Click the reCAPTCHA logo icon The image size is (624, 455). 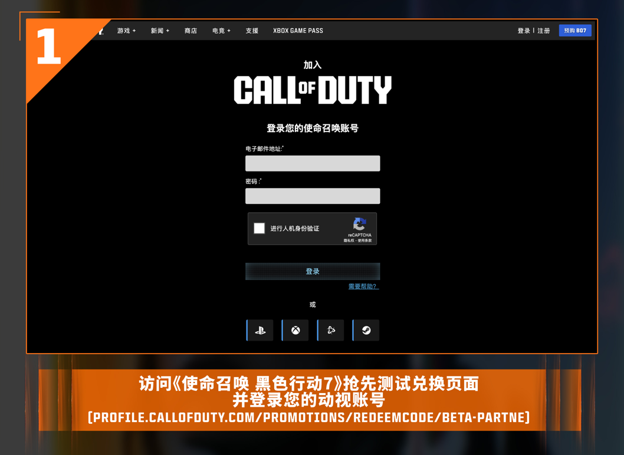point(359,225)
